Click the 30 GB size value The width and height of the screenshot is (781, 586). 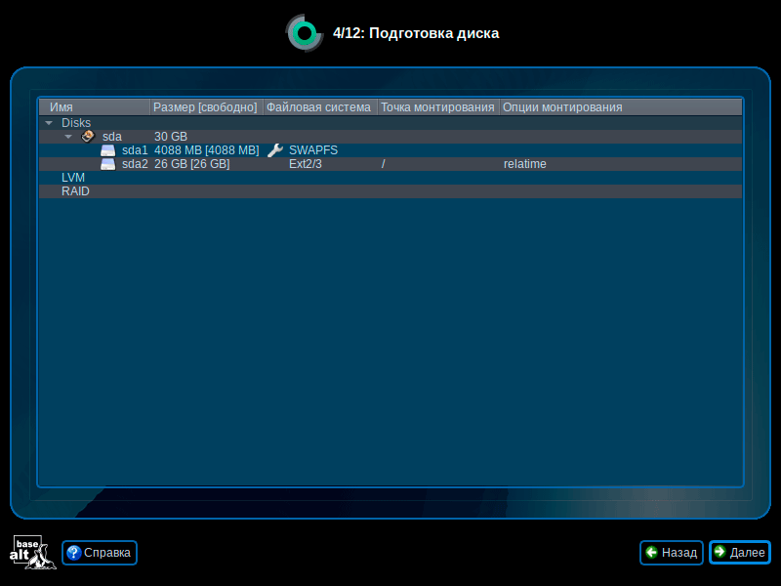tap(170, 137)
